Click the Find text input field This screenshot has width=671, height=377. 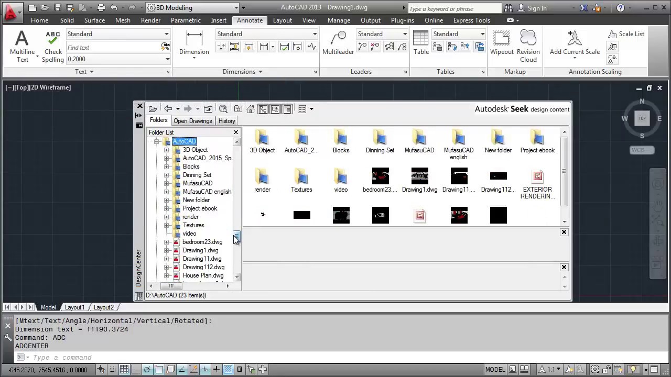[x=114, y=47]
